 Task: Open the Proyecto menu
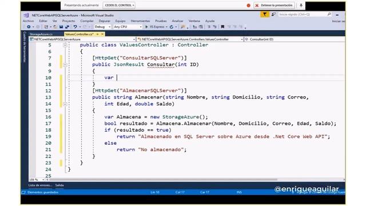69,21
